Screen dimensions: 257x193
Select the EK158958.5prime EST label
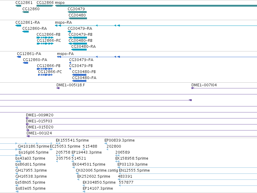point(132,158)
